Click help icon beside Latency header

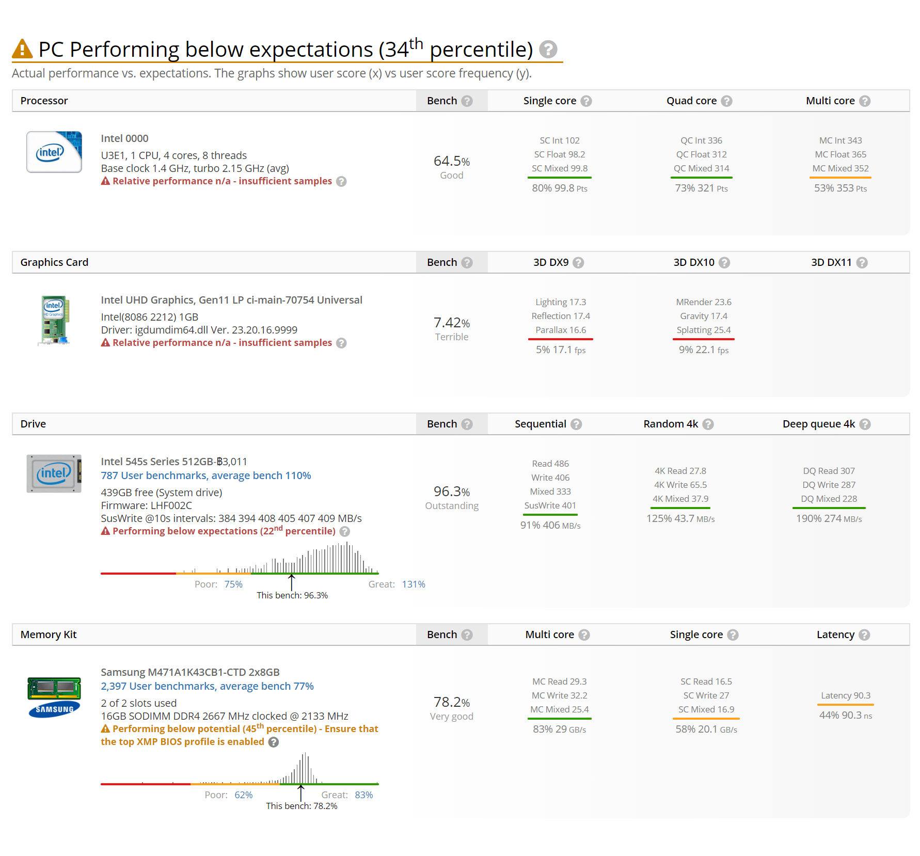click(x=864, y=635)
